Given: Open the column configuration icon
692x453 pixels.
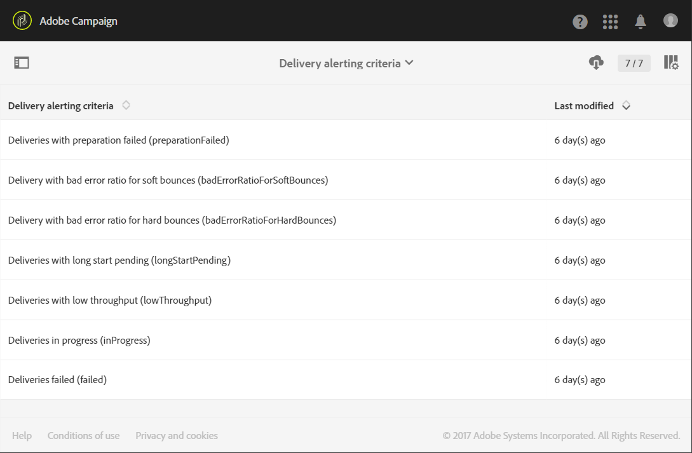Looking at the screenshot, I should point(671,63).
